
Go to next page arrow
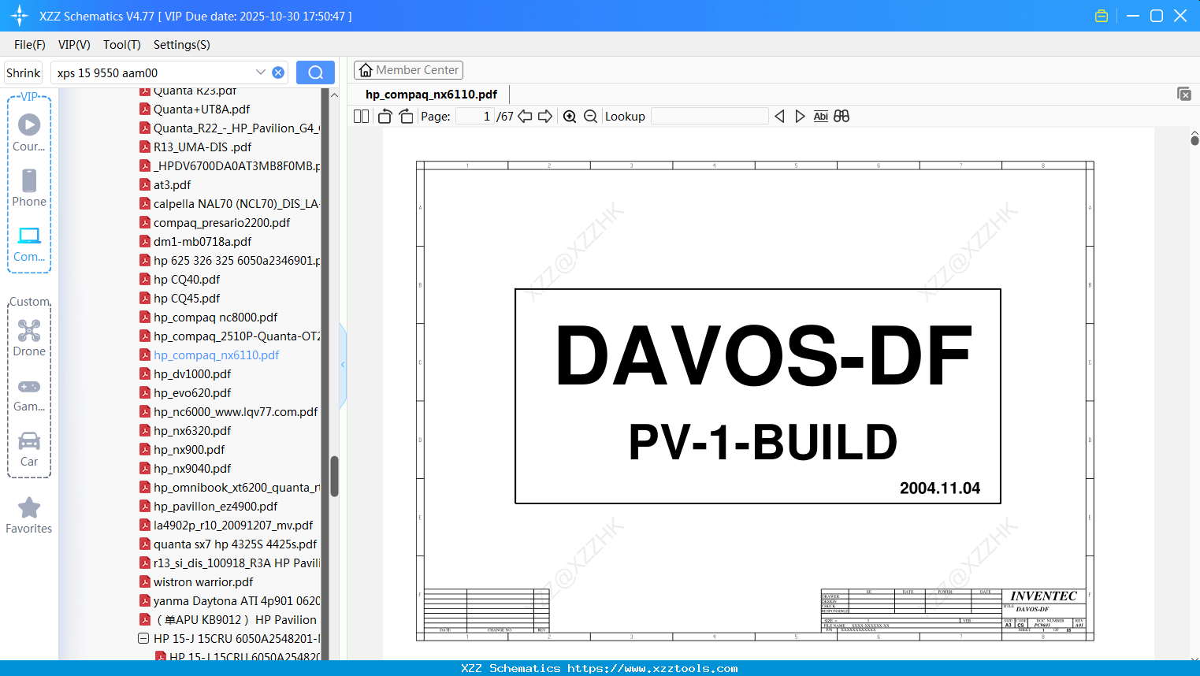[x=545, y=117]
